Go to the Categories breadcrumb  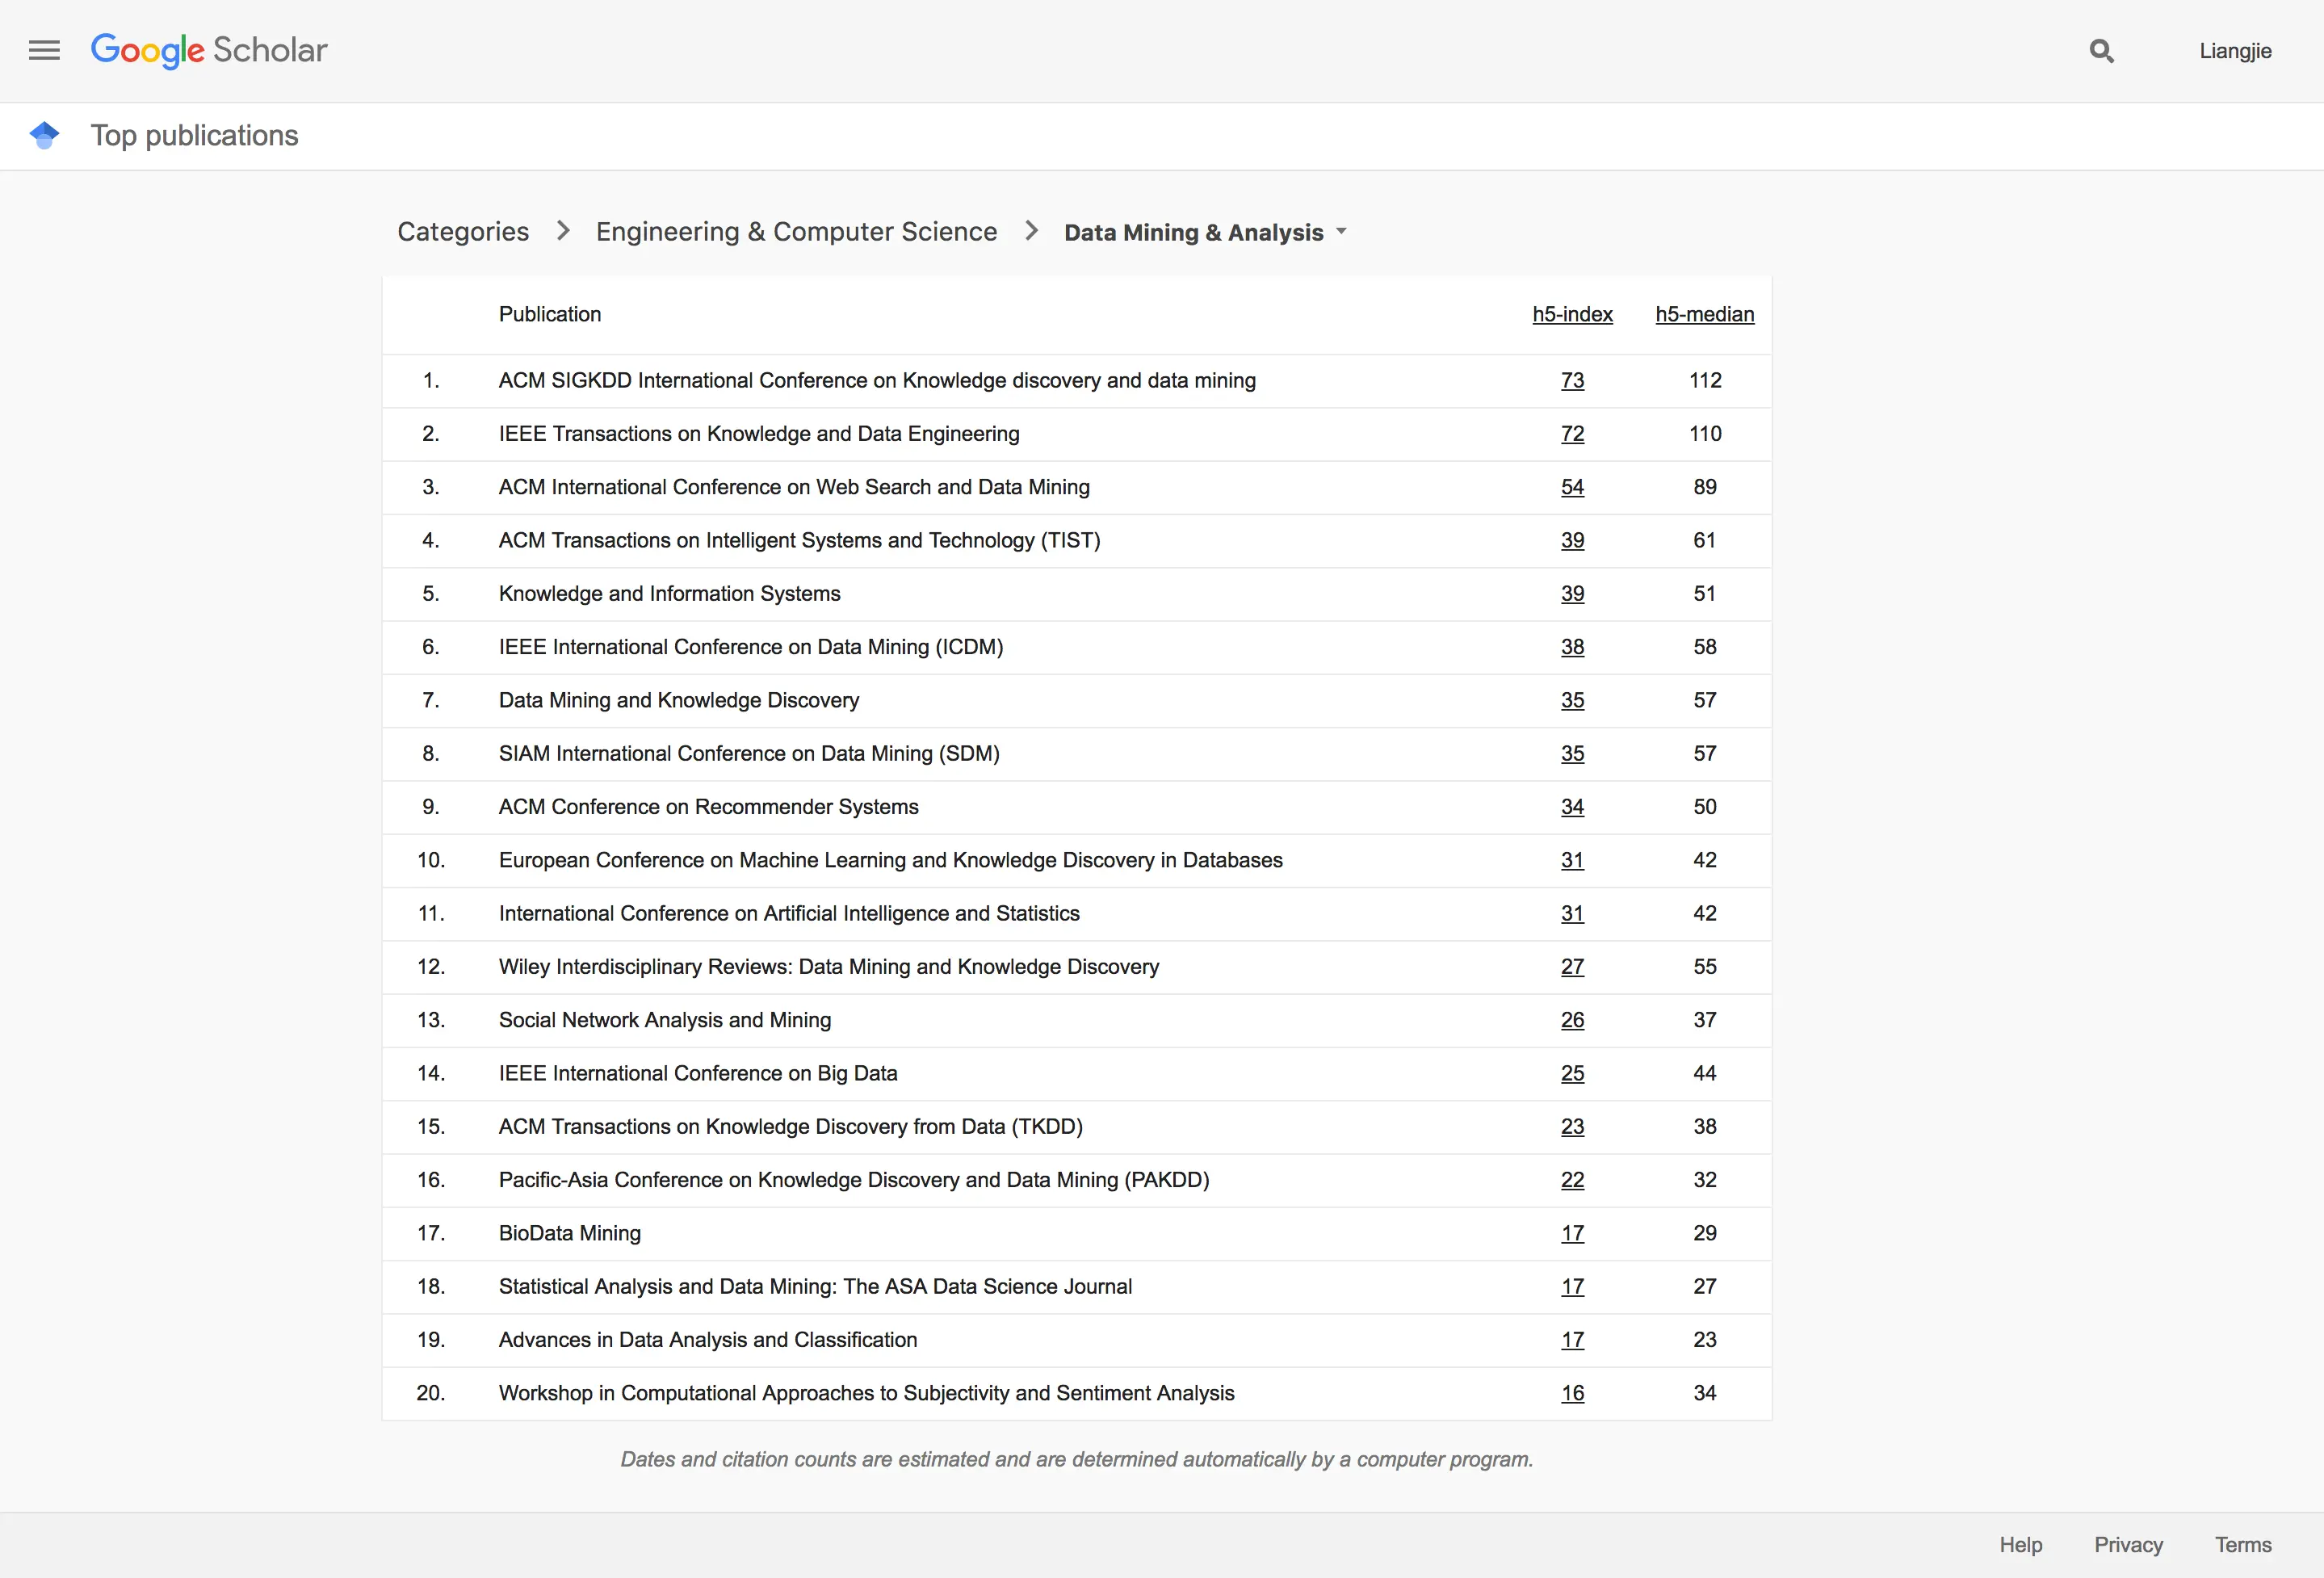pos(463,232)
